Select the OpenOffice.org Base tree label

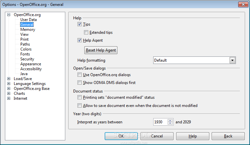[32, 89]
